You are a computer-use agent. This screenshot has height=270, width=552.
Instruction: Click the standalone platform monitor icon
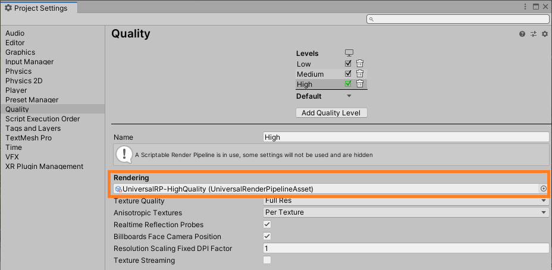click(x=349, y=53)
